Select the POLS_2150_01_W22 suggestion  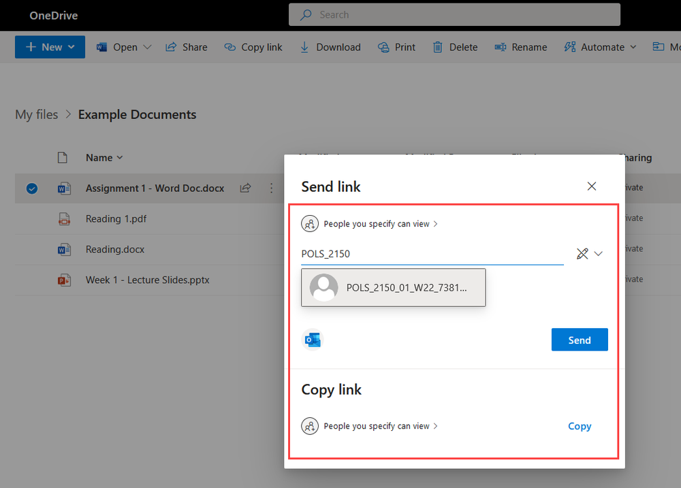coord(394,287)
